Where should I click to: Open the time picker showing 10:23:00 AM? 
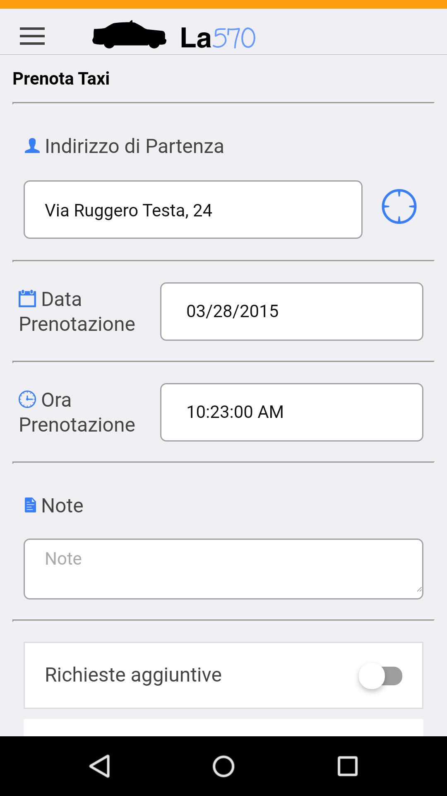(291, 412)
